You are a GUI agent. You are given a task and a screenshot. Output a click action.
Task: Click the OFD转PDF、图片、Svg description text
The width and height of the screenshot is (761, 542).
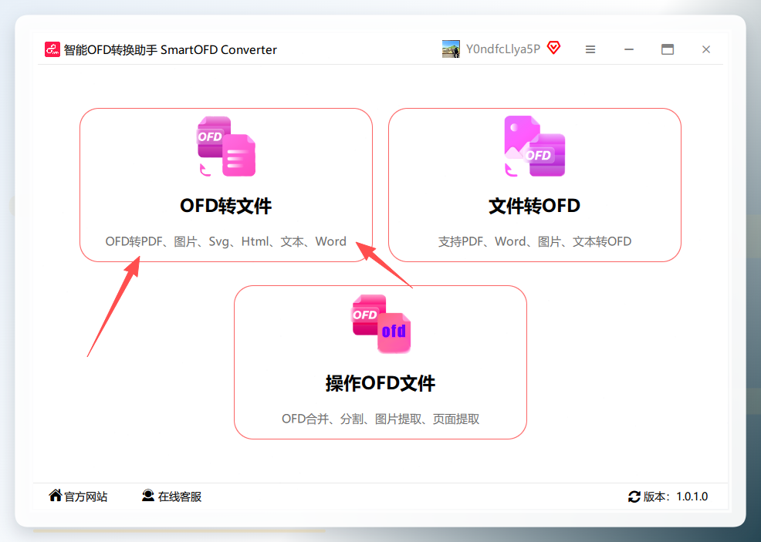point(225,241)
